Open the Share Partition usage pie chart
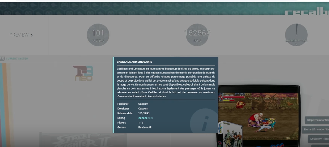 [x=296, y=35]
